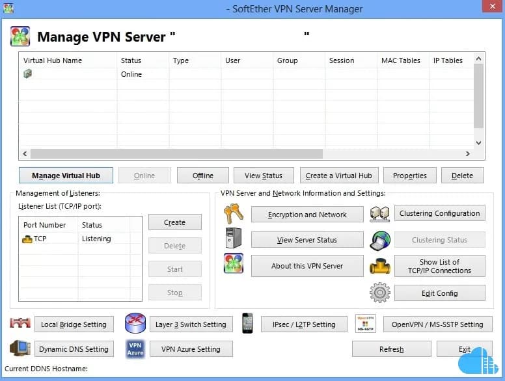The height and width of the screenshot is (381, 505).
Task: Open Clustering Configuration
Action: (440, 213)
